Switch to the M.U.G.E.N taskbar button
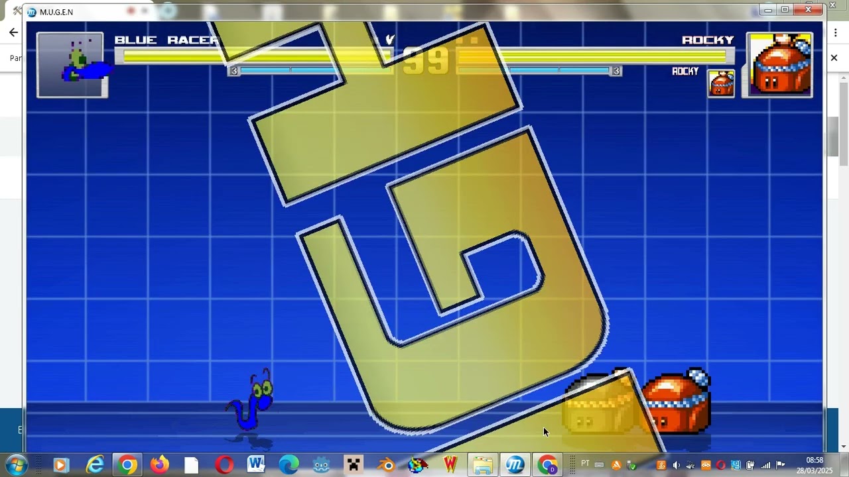849x477 pixels. (x=515, y=465)
